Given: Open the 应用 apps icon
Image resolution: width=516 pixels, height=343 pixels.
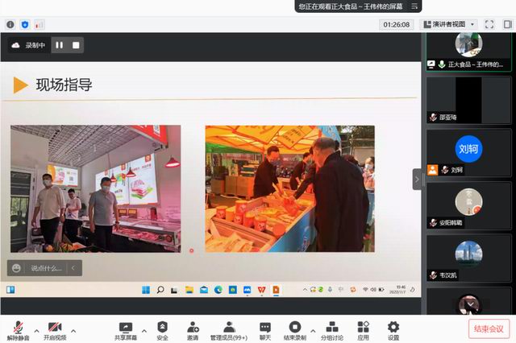Looking at the screenshot, I should [x=364, y=329].
